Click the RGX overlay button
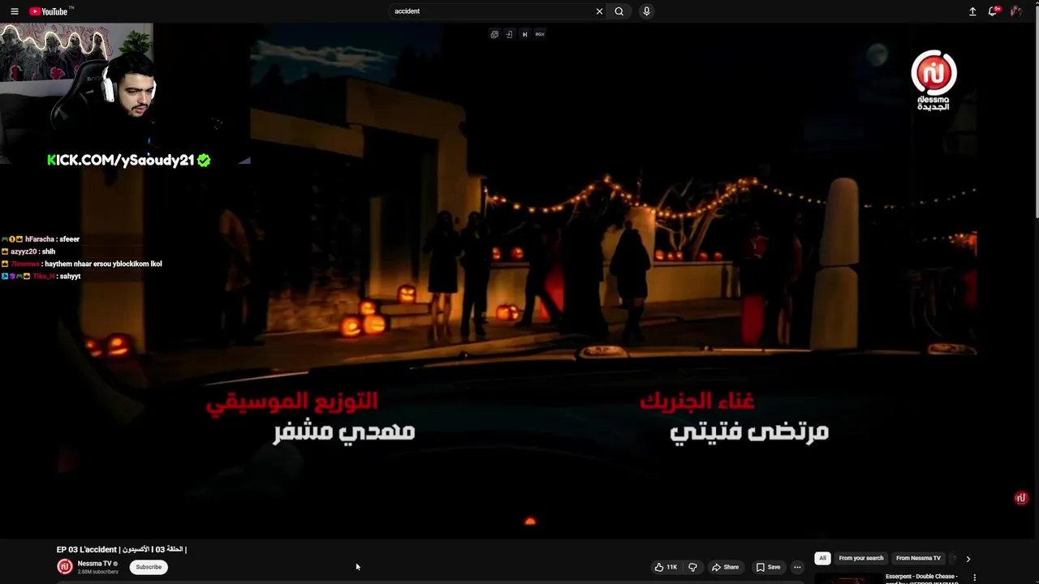The height and width of the screenshot is (584, 1039). pos(540,34)
